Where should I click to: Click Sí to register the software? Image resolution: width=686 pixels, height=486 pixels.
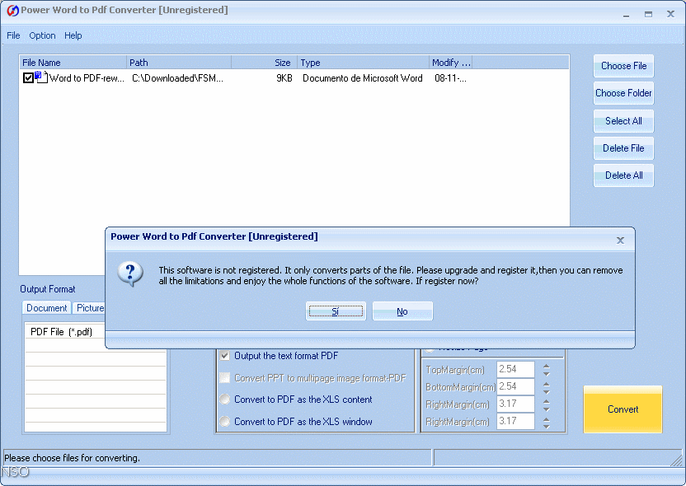click(336, 311)
